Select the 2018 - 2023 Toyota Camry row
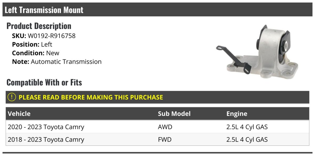Screen dimensions: 315x156 tap(46, 139)
